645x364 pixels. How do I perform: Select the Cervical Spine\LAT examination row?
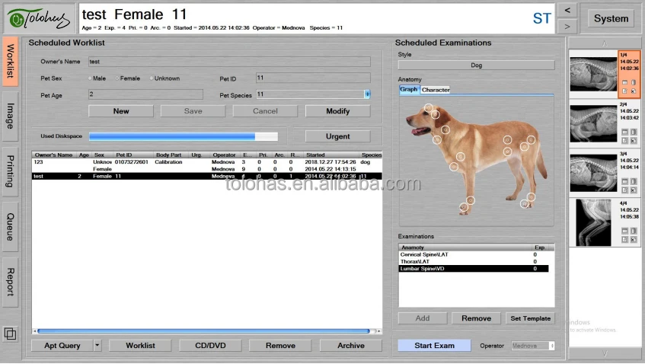click(x=474, y=254)
